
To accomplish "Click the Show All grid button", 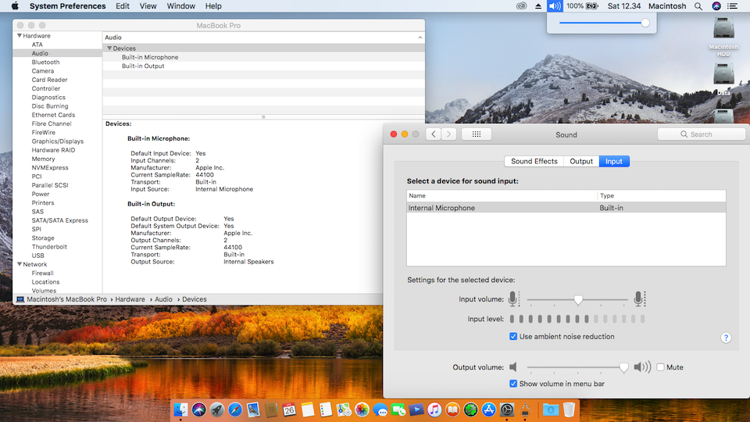I will click(x=476, y=134).
